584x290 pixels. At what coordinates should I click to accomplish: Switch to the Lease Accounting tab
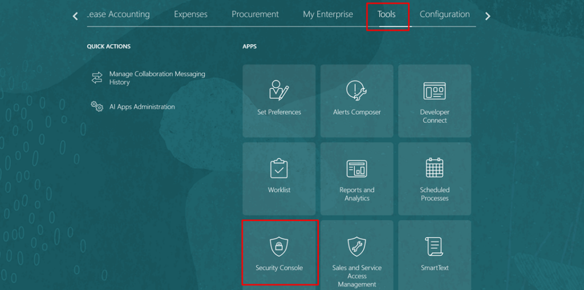[x=118, y=14]
